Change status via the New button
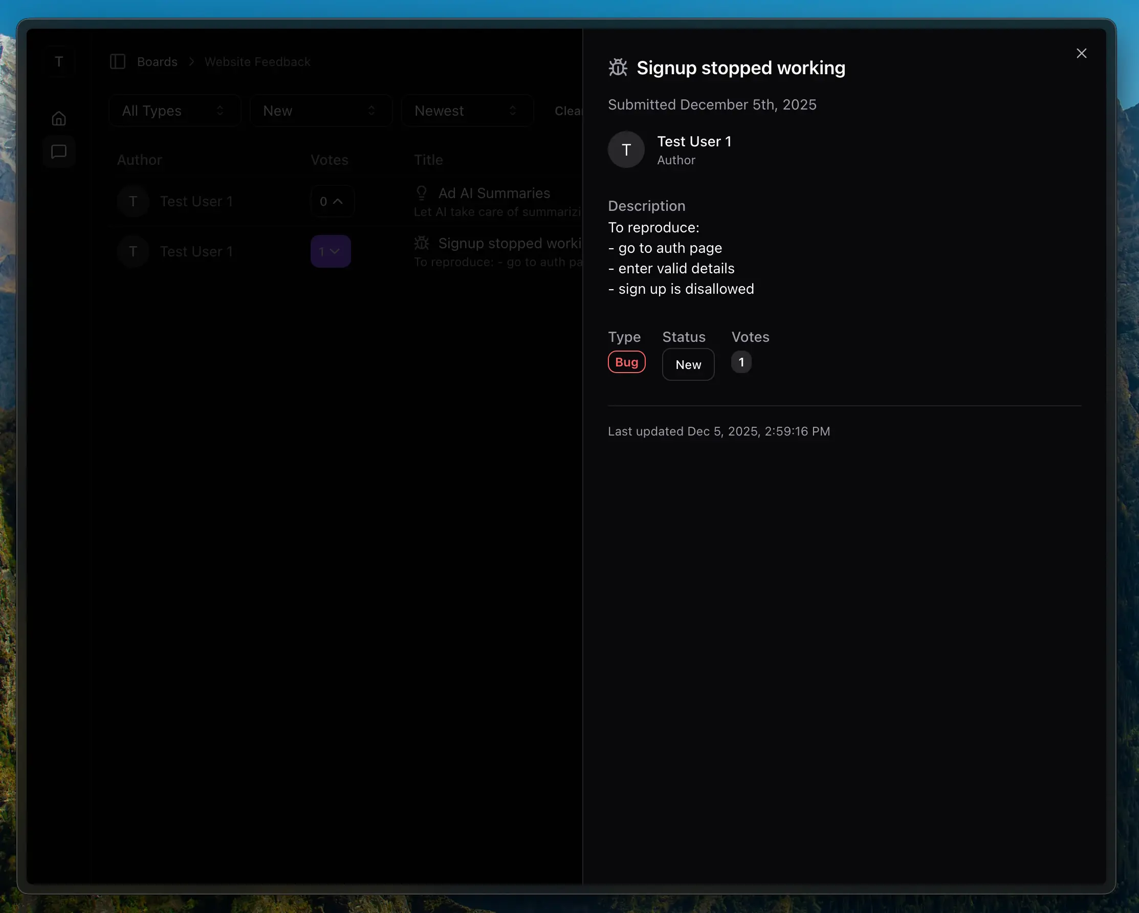This screenshot has height=913, width=1139. pyautogui.click(x=688, y=364)
